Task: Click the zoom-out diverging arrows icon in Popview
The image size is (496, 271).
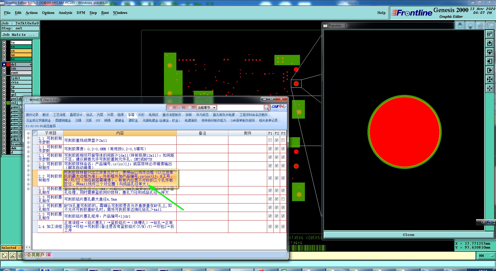Action: tap(490, 88)
